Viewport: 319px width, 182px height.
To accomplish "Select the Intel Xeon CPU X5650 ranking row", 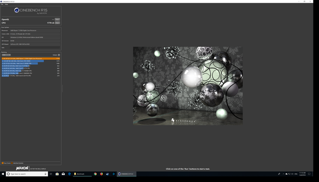I will 31,61.
